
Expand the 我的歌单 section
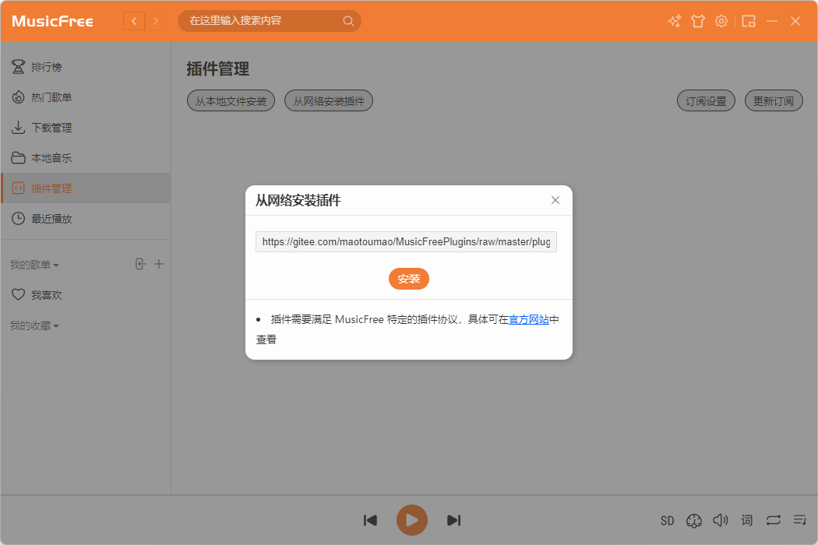33,264
